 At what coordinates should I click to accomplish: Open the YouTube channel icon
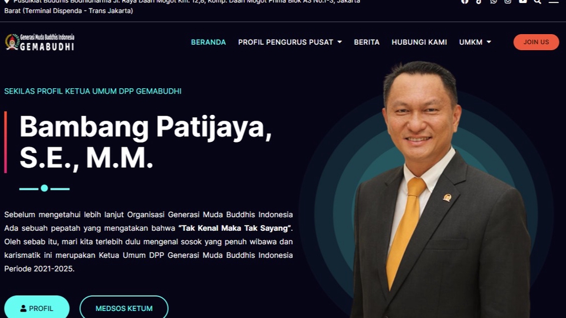523,1
